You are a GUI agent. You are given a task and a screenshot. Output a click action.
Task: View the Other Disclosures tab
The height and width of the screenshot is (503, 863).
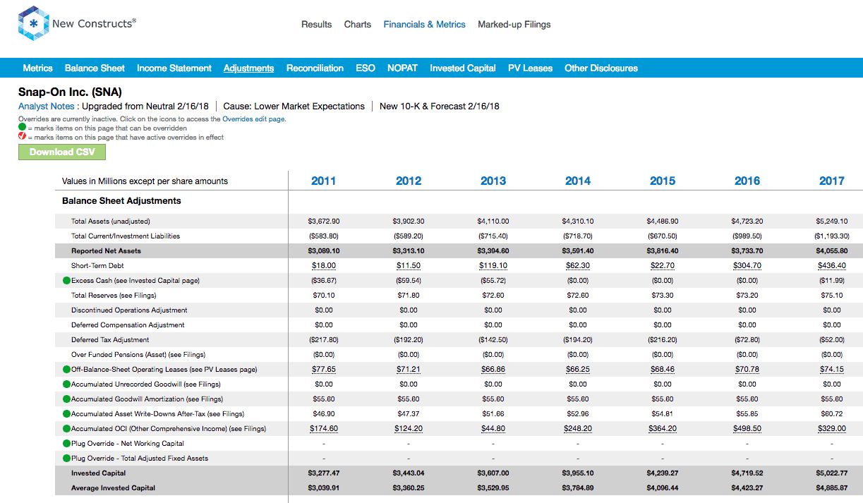click(601, 68)
